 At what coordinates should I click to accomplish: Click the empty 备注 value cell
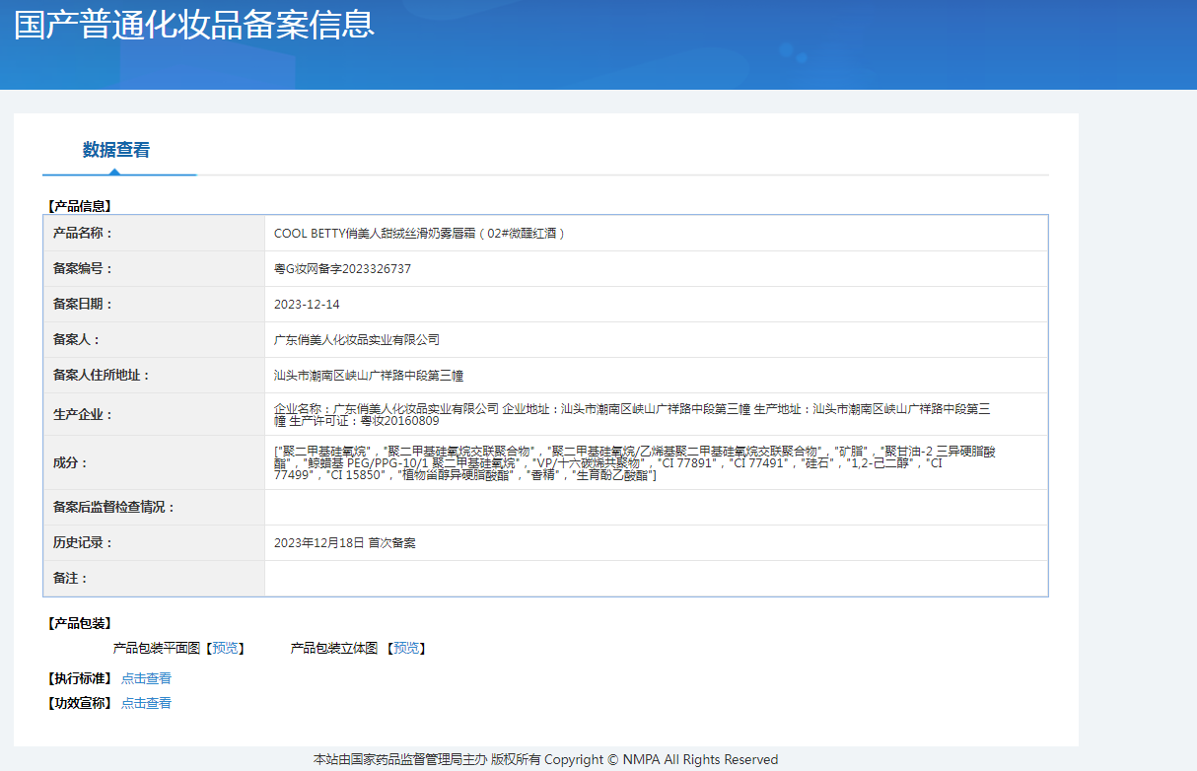coord(655,579)
